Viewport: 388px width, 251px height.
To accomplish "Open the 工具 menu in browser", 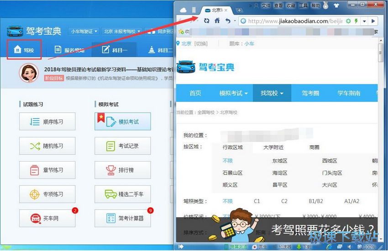I will click(x=304, y=5).
